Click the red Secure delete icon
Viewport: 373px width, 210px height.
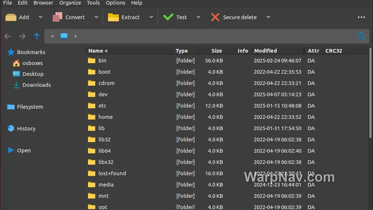click(215, 17)
